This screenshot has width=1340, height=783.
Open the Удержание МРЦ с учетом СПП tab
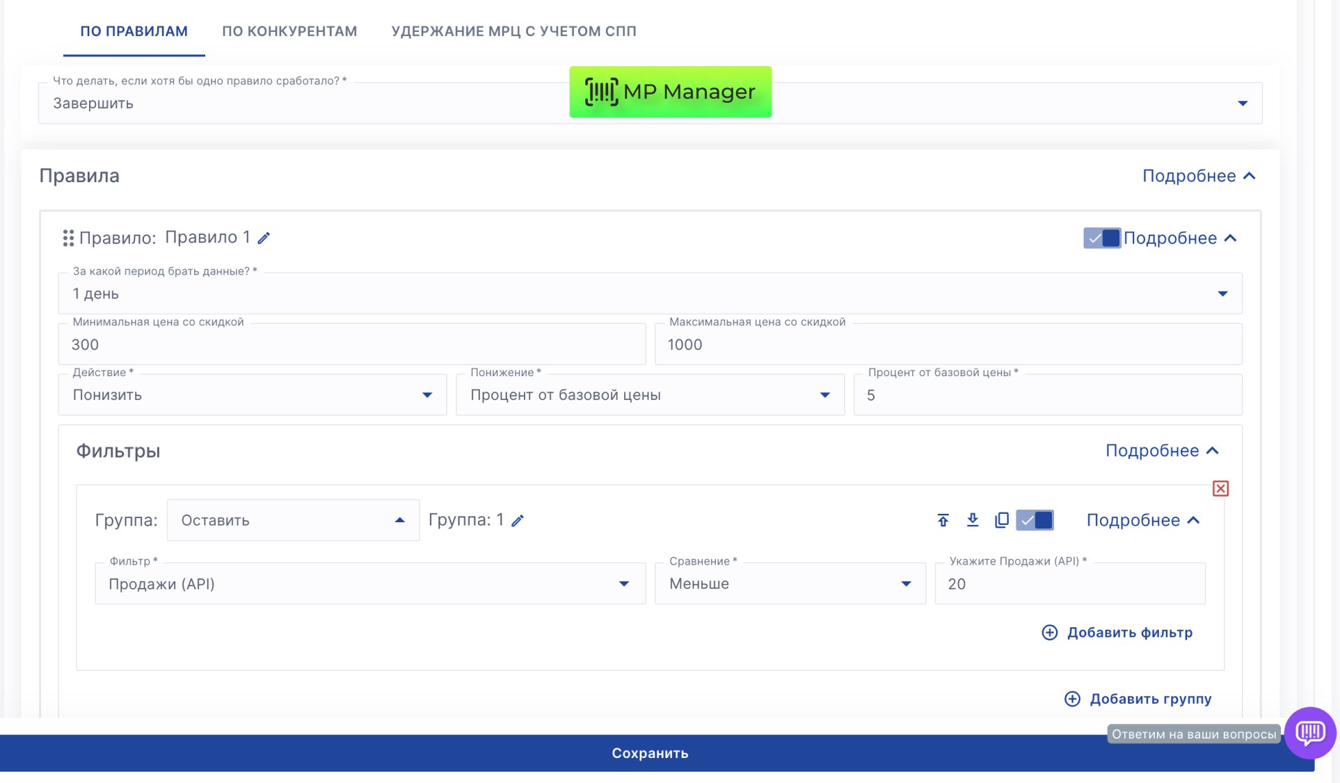click(x=513, y=31)
